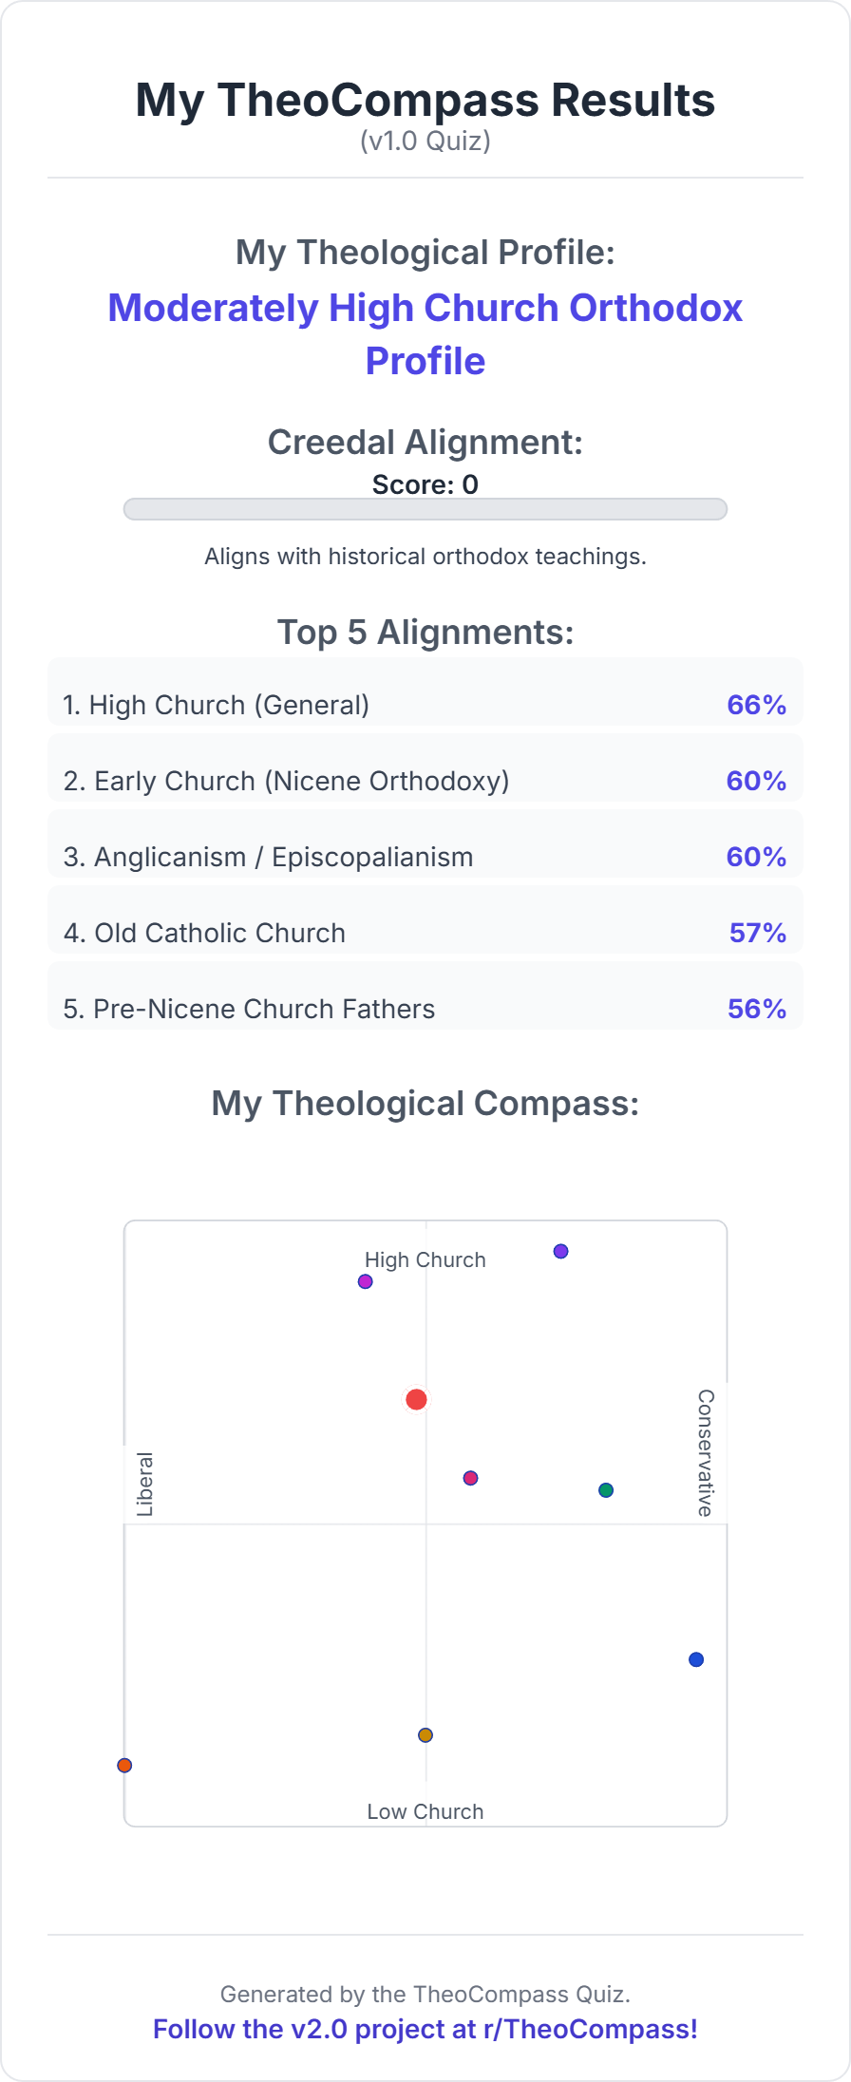The image size is (851, 2082).
Task: Click the Conservative axis label
Action: [706, 1453]
